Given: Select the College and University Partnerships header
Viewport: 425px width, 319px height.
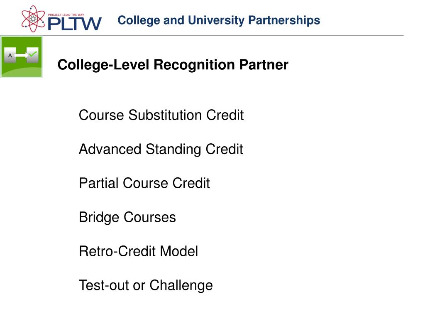Looking at the screenshot, I should 219,20.
